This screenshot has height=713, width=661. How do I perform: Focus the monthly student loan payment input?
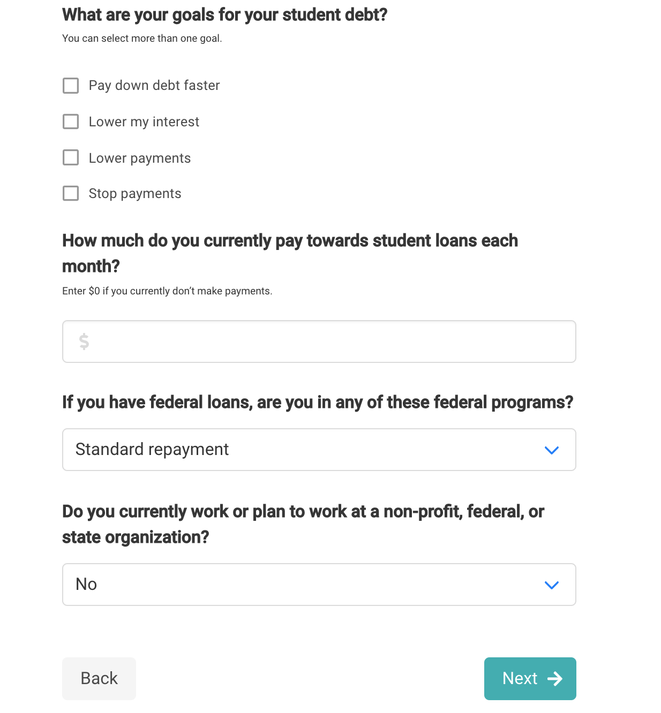(x=332, y=342)
